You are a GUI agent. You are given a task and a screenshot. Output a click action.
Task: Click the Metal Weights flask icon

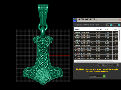pyautogui.click(x=75, y=20)
